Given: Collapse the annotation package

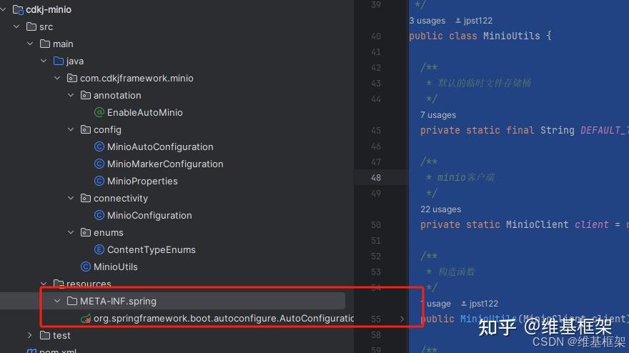Looking at the screenshot, I should (x=71, y=95).
